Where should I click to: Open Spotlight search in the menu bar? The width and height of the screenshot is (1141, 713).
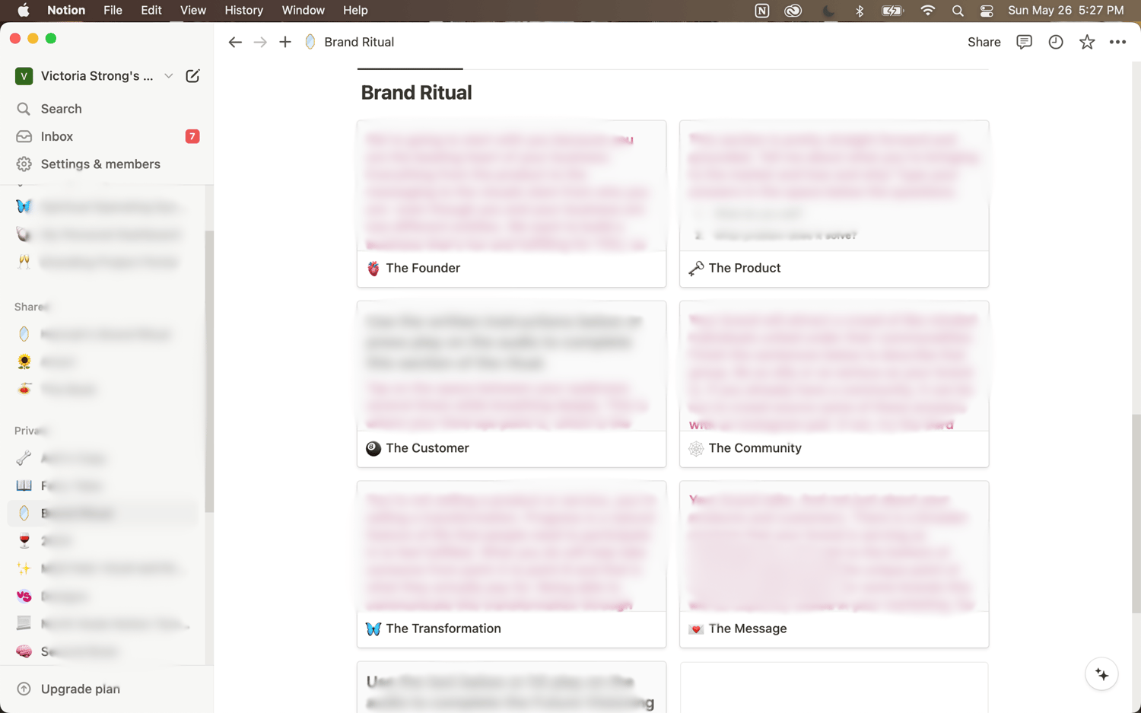(x=958, y=11)
